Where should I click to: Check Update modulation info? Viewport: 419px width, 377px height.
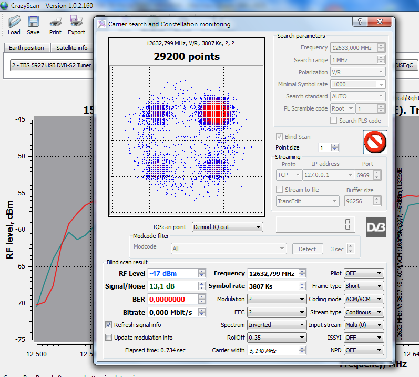click(108, 338)
